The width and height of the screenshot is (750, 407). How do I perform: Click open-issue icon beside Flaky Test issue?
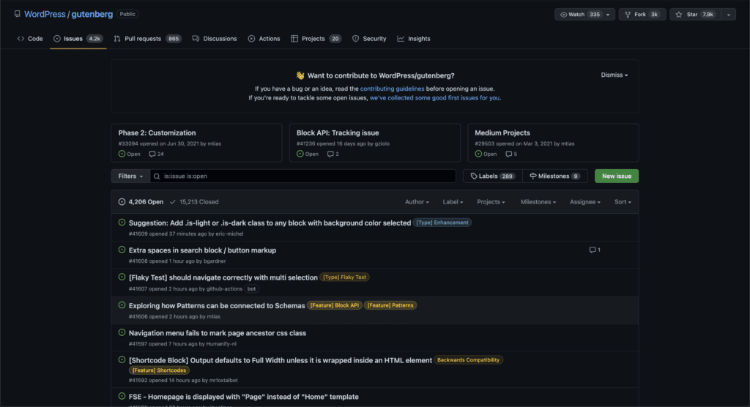122,277
